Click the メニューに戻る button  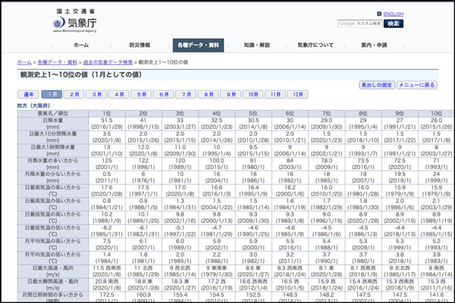[x=416, y=86]
